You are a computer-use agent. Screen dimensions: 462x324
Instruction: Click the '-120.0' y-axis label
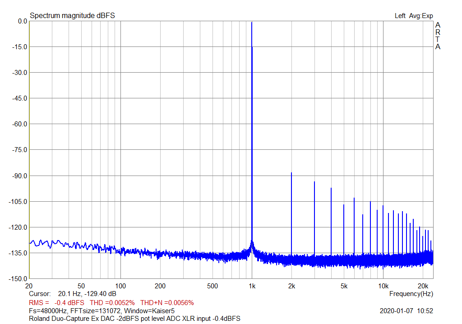(x=18, y=227)
